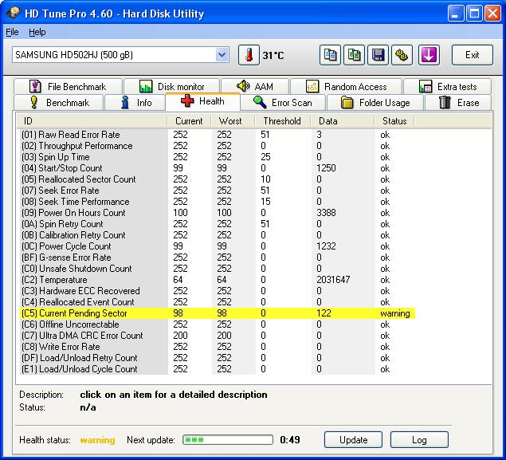Select the (08) Seek Time Performance row
The image size is (506, 460).
[x=218, y=202]
